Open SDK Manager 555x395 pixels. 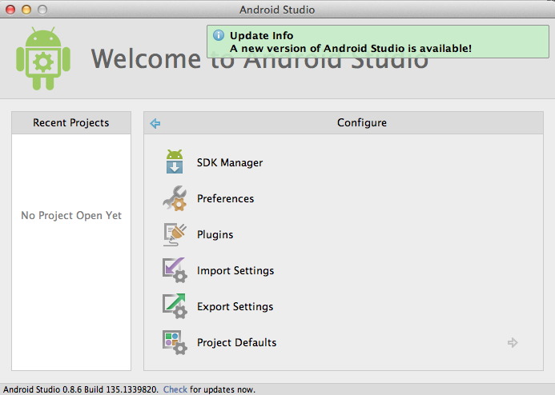[x=230, y=162]
